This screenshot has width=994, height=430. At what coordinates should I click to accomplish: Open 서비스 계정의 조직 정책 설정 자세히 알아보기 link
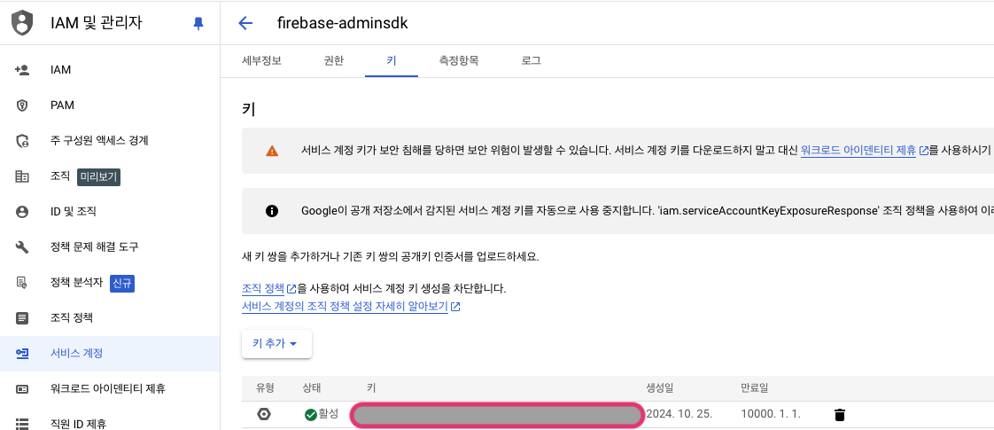[x=346, y=307]
